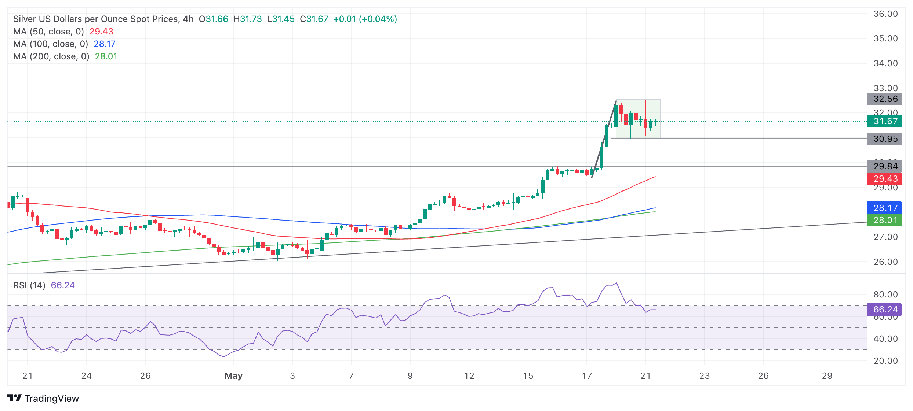The height and width of the screenshot is (411, 913).
Task: Click the 29.84 horizontal line label
Action: coord(885,166)
